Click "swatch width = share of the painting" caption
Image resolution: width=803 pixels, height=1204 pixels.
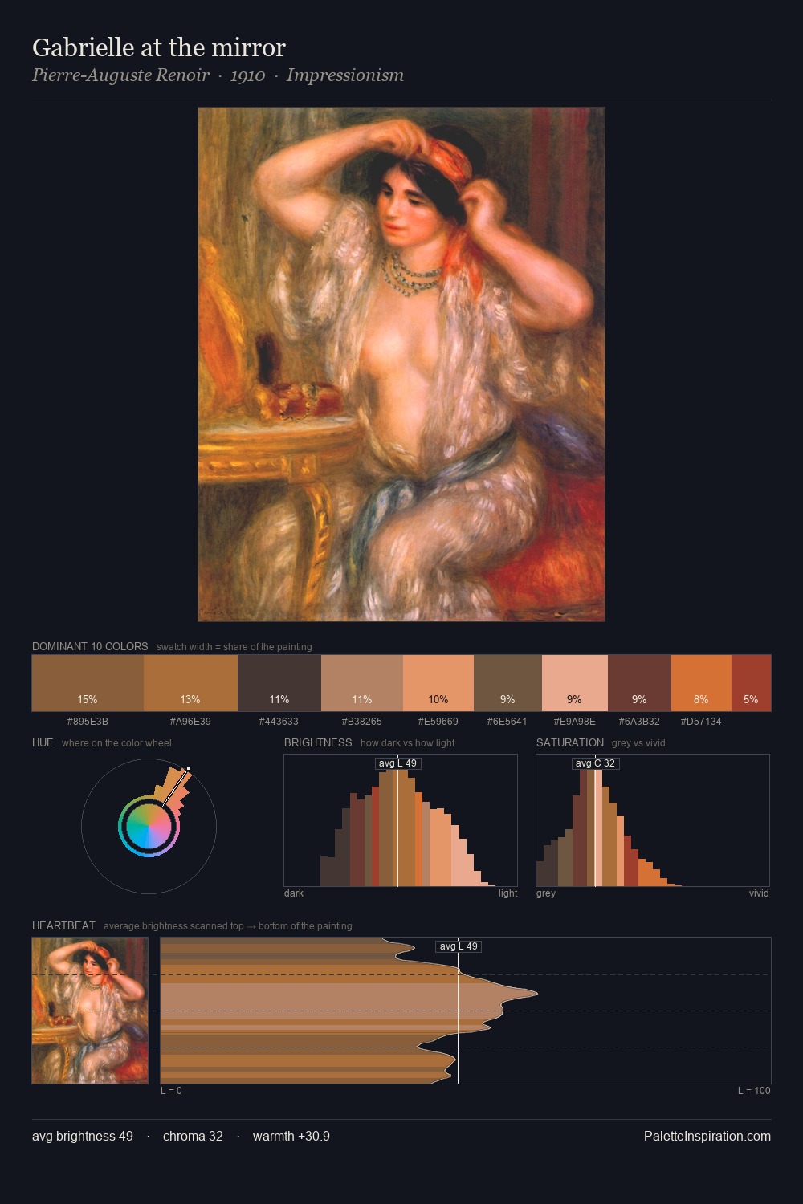point(234,647)
